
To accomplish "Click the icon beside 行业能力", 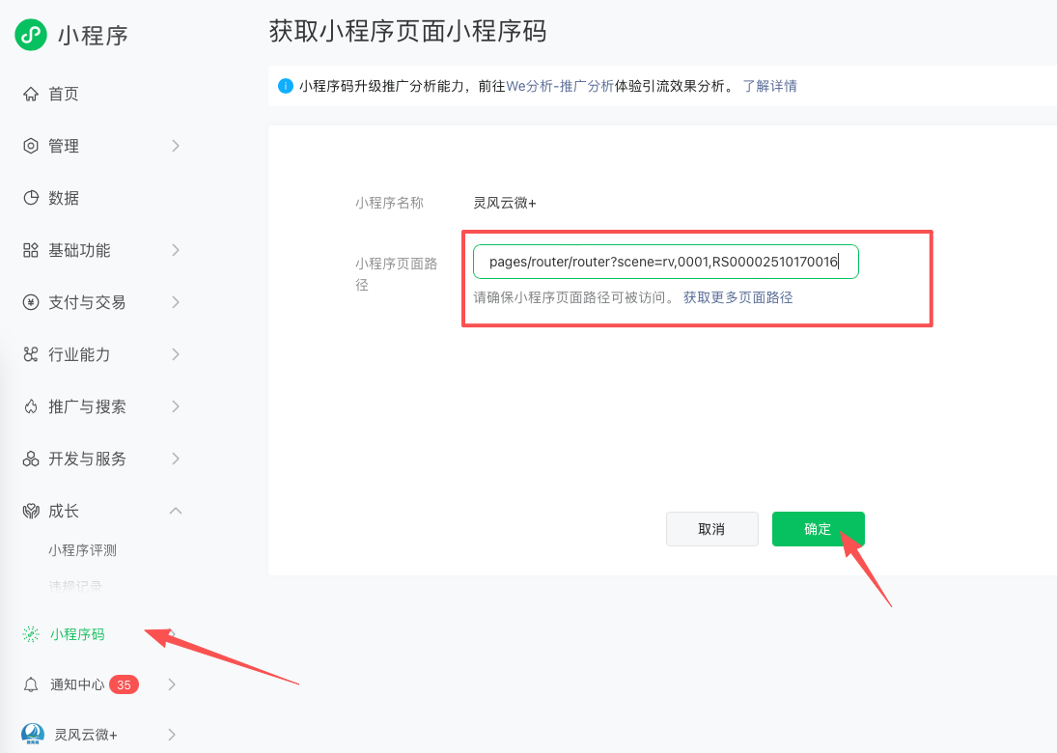I will pos(31,354).
